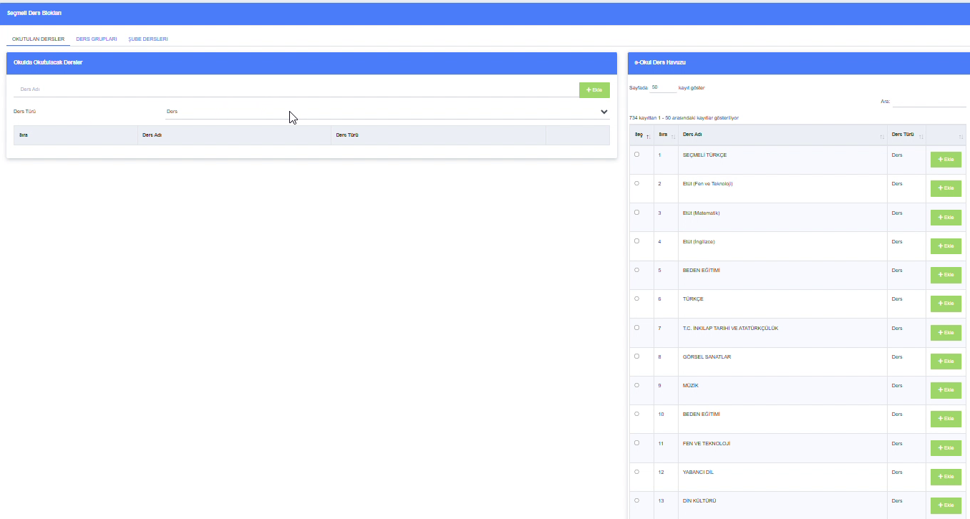Viewport: 970px width, 519px height.
Task: Sort pool table by Sıra column arrows
Action: [x=673, y=137]
